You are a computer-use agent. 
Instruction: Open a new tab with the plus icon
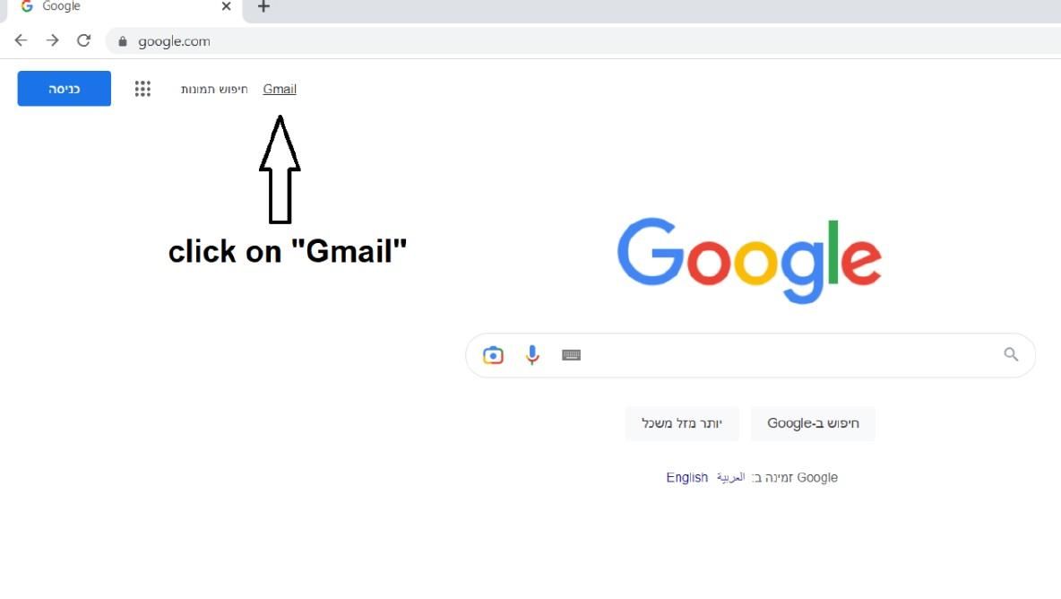coord(263,7)
